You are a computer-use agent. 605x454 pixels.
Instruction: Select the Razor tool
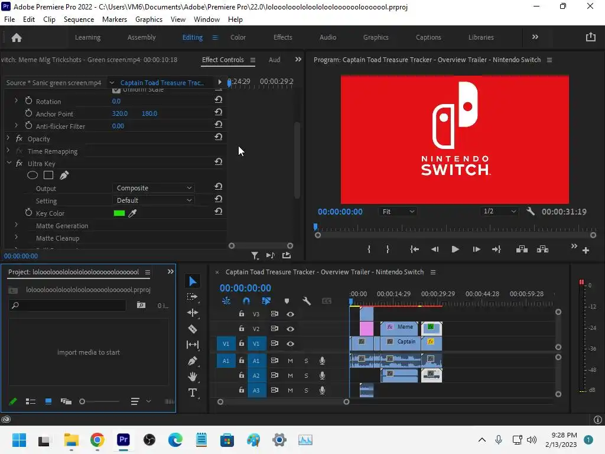click(192, 329)
